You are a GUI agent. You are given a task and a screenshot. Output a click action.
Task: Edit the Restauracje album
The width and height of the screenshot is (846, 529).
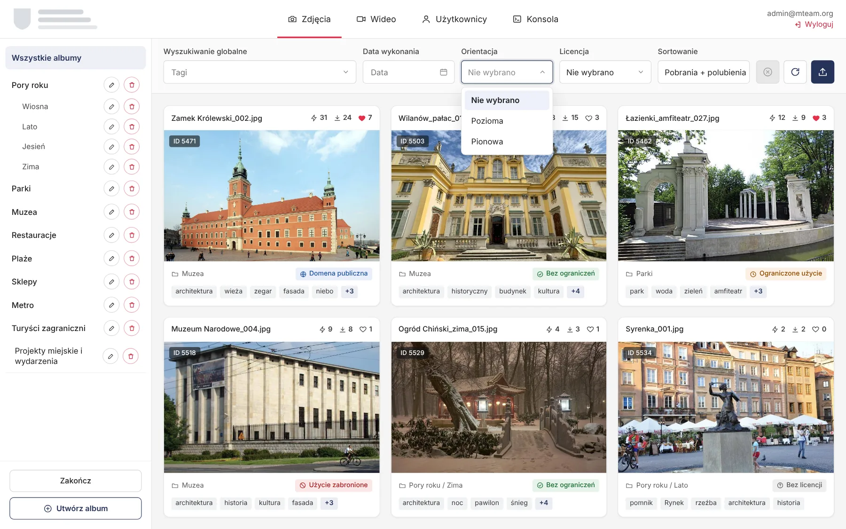click(111, 235)
